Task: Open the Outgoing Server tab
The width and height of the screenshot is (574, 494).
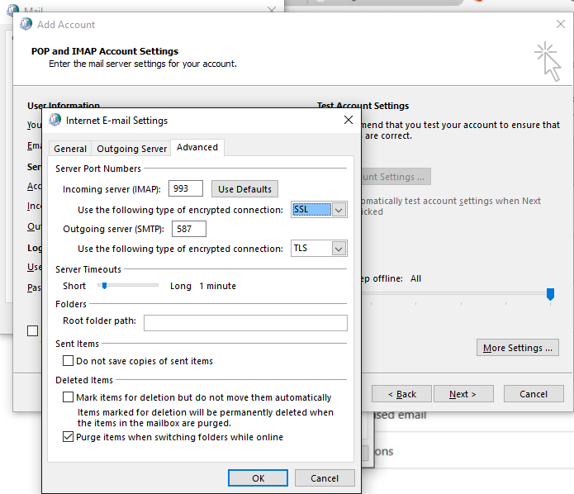Action: [x=131, y=149]
